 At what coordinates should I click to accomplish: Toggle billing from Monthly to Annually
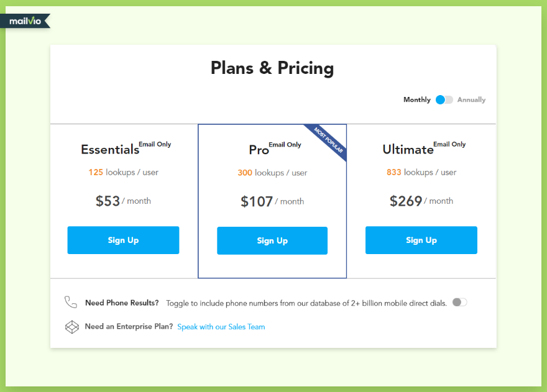point(444,99)
